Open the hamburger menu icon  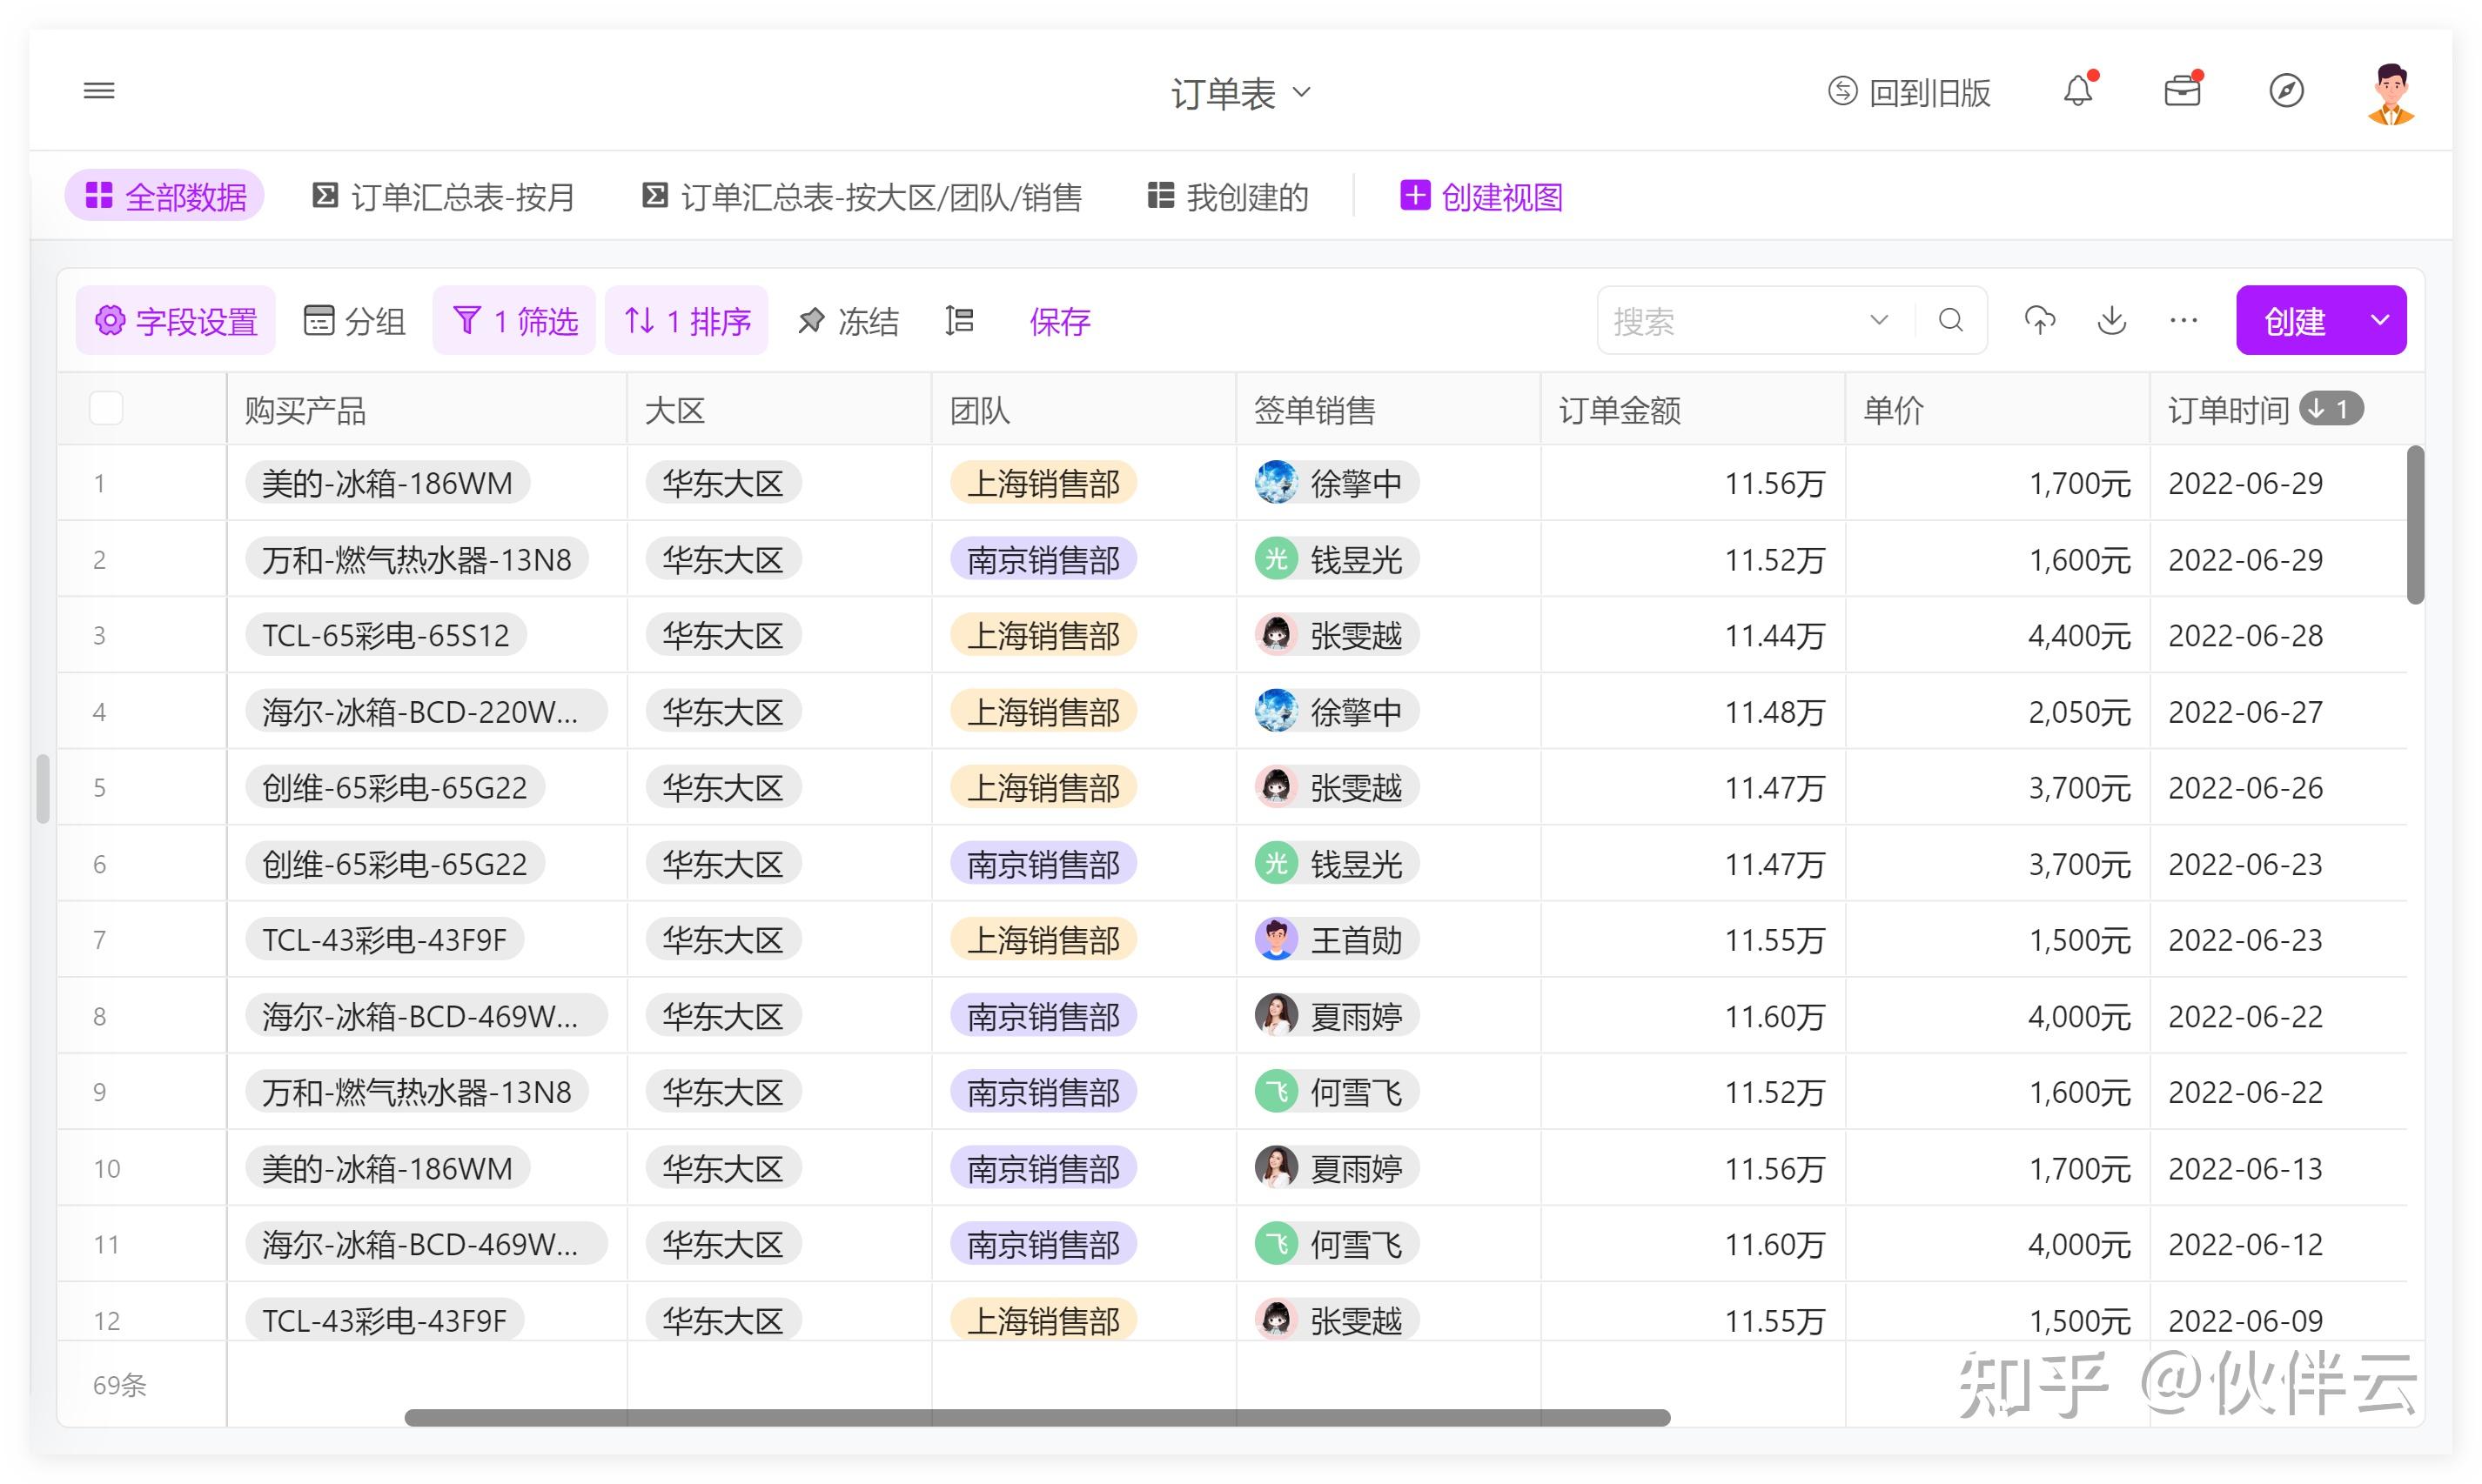99,91
